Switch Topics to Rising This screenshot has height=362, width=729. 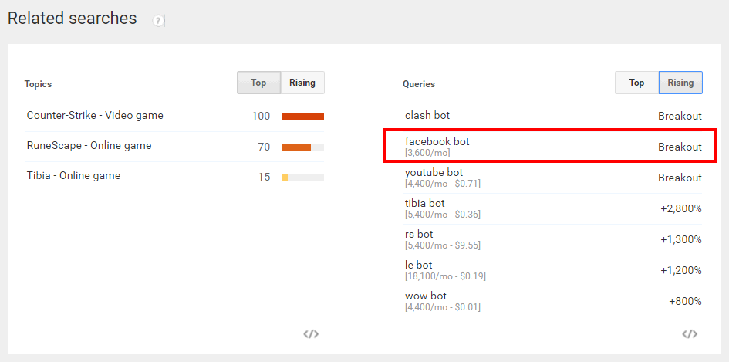coord(302,83)
